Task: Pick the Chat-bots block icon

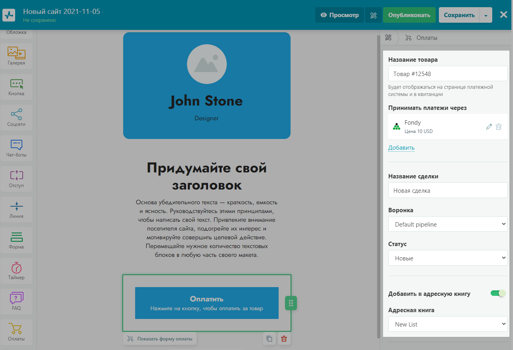Action: point(16,148)
